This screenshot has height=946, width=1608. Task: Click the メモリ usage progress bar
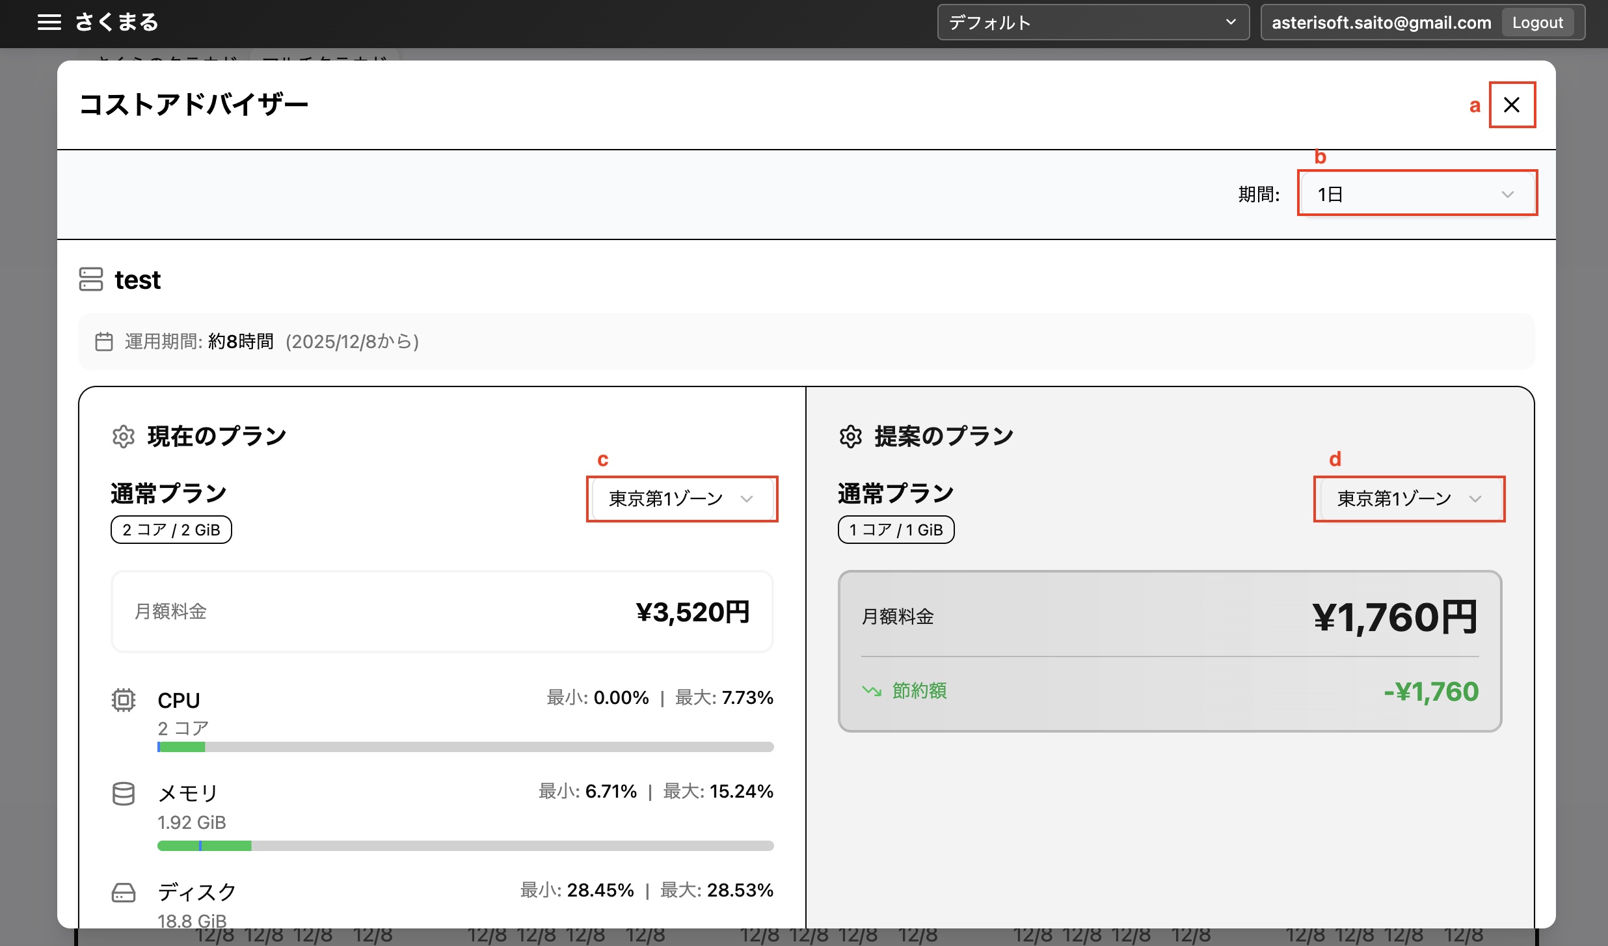466,846
